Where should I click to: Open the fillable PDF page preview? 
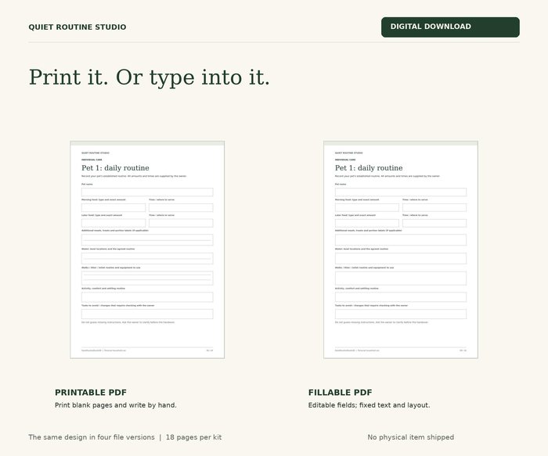point(401,250)
